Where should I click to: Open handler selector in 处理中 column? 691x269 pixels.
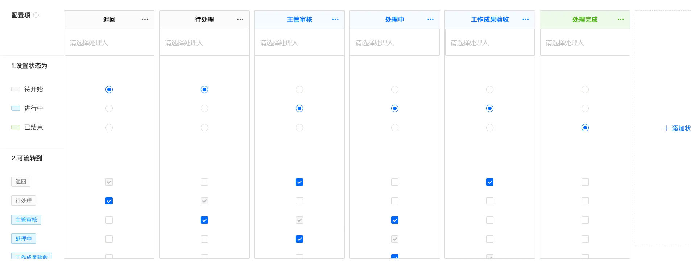[395, 42]
